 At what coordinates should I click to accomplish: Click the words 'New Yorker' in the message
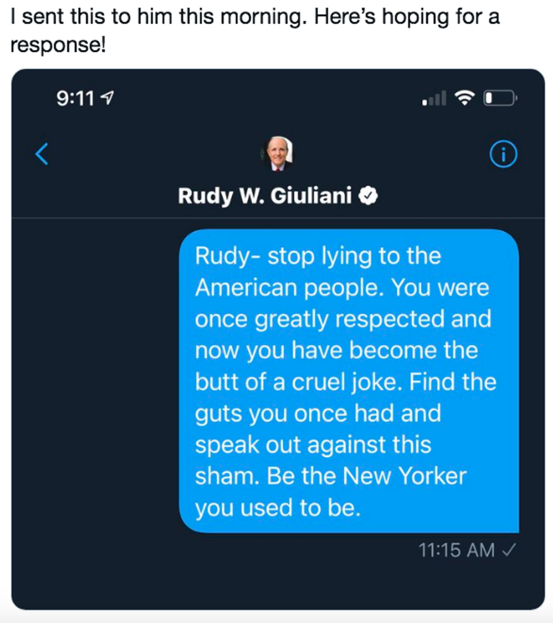(406, 476)
